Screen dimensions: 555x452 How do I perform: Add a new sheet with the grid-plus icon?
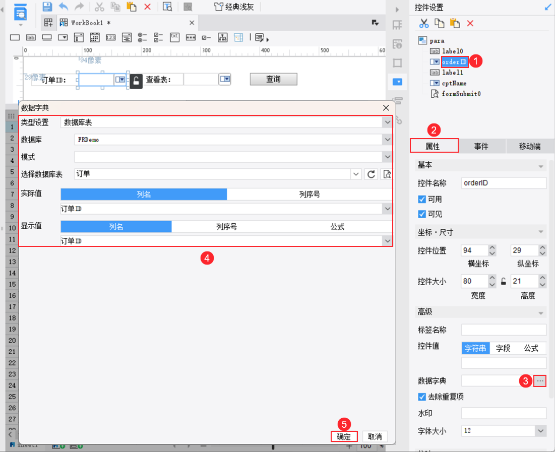48,23
